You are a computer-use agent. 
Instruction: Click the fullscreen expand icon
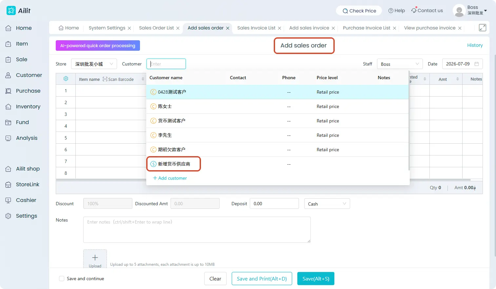482,28
